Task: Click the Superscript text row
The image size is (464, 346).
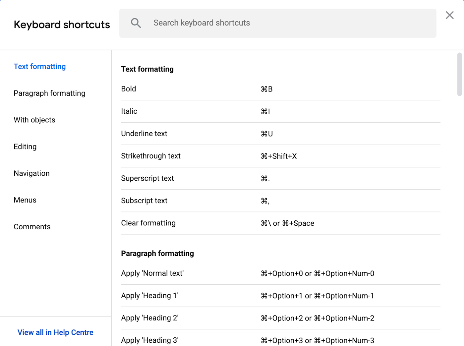Action: [x=280, y=178]
